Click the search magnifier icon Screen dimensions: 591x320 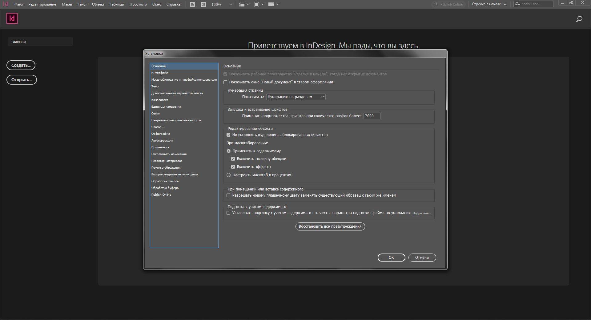[x=579, y=19]
